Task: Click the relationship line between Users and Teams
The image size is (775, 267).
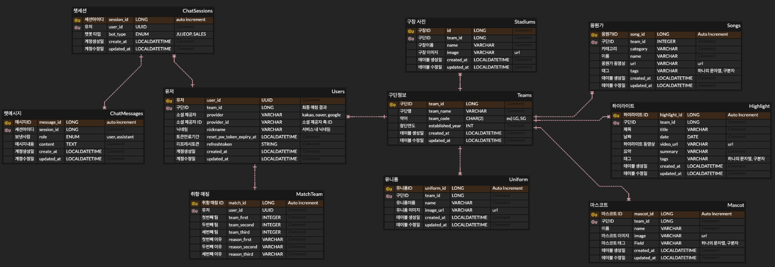Action: click(x=367, y=116)
